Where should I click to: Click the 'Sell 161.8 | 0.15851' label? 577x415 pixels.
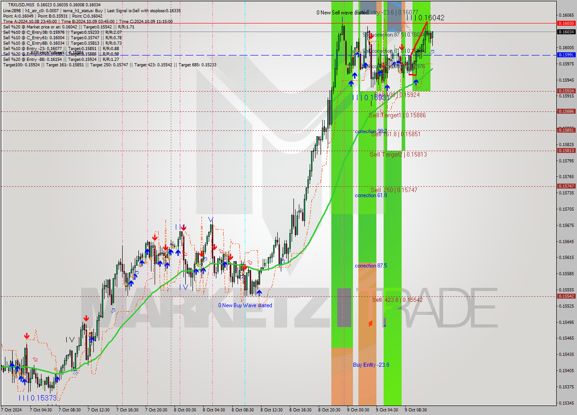(396, 134)
